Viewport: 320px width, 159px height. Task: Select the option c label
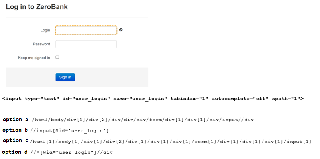click(16, 140)
